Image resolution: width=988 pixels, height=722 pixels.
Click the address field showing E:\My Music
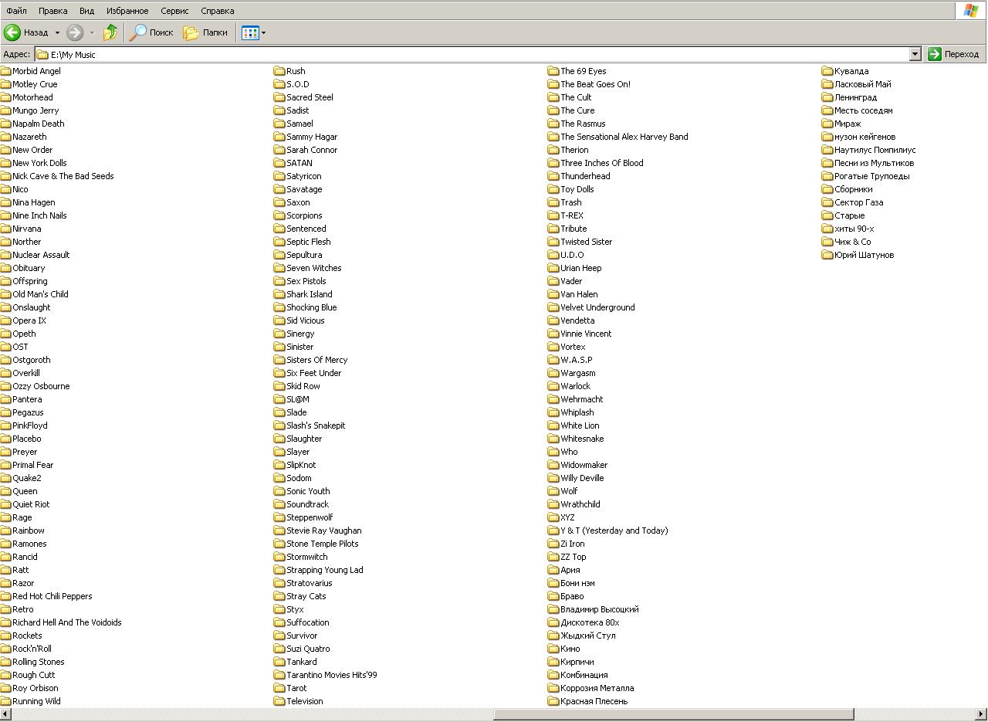click(463, 54)
